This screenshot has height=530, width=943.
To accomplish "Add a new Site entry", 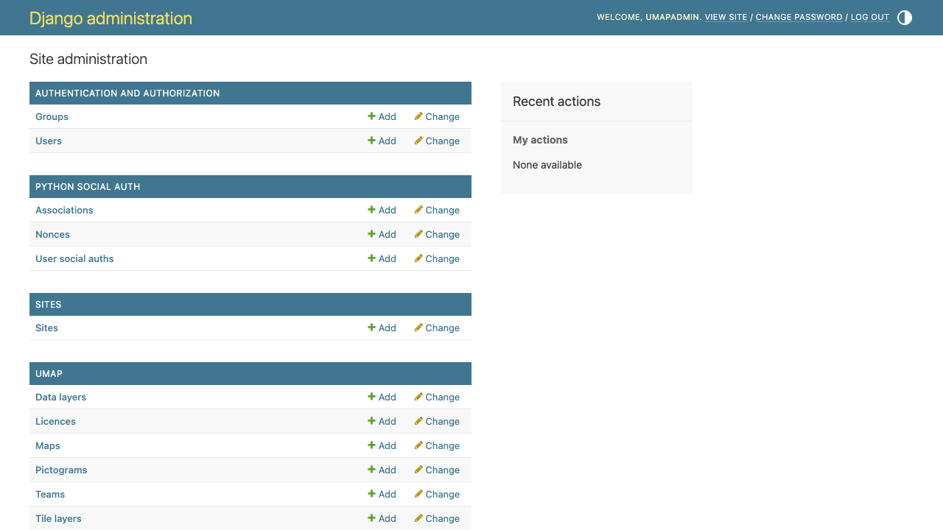I will pyautogui.click(x=382, y=328).
